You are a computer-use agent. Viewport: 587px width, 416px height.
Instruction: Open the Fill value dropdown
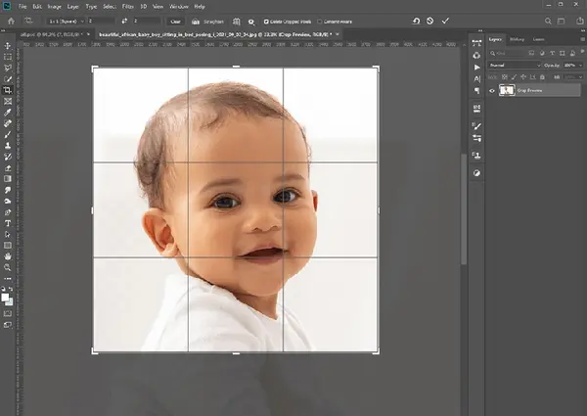(x=573, y=77)
